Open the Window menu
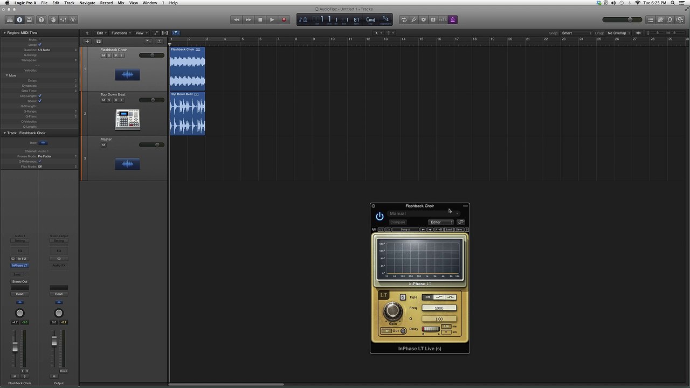 tap(150, 3)
